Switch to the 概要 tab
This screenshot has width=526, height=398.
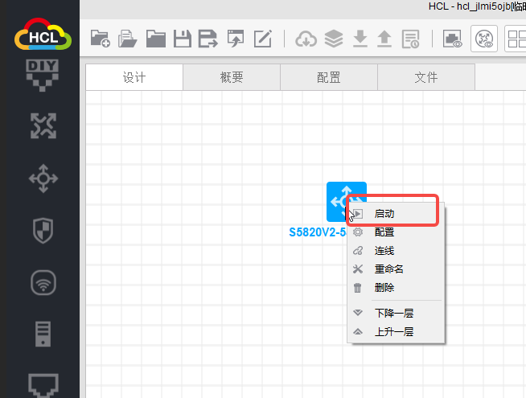pos(232,77)
